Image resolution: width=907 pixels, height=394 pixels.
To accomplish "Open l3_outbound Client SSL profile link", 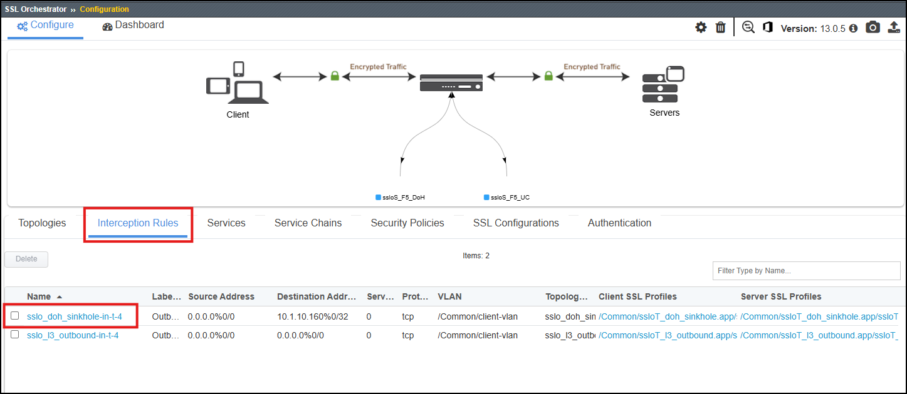I will [668, 335].
